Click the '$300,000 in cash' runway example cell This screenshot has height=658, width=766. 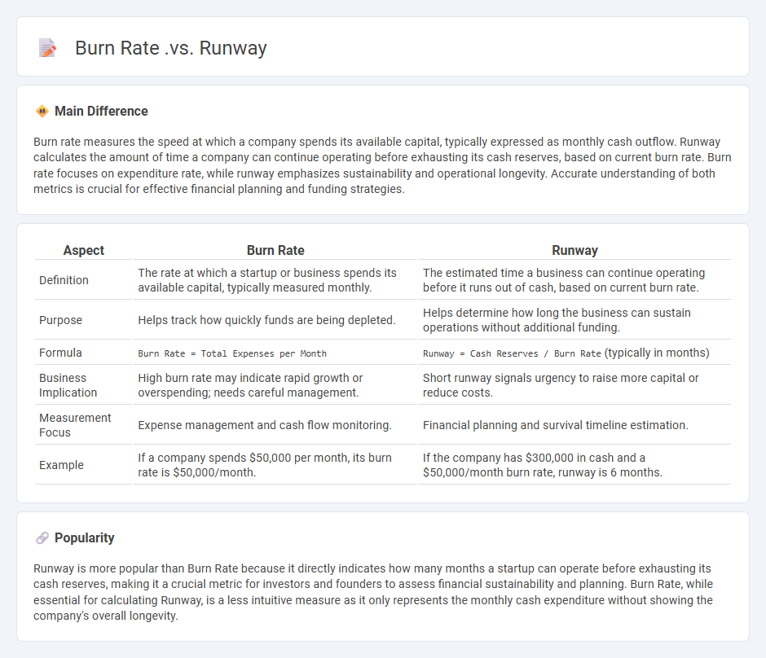tap(543, 465)
